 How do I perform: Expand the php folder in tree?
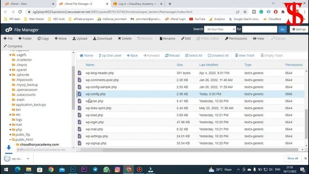[10, 130]
